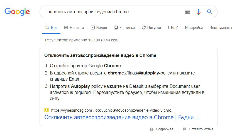Switch to the Новости tab

pyautogui.click(x=74, y=28)
